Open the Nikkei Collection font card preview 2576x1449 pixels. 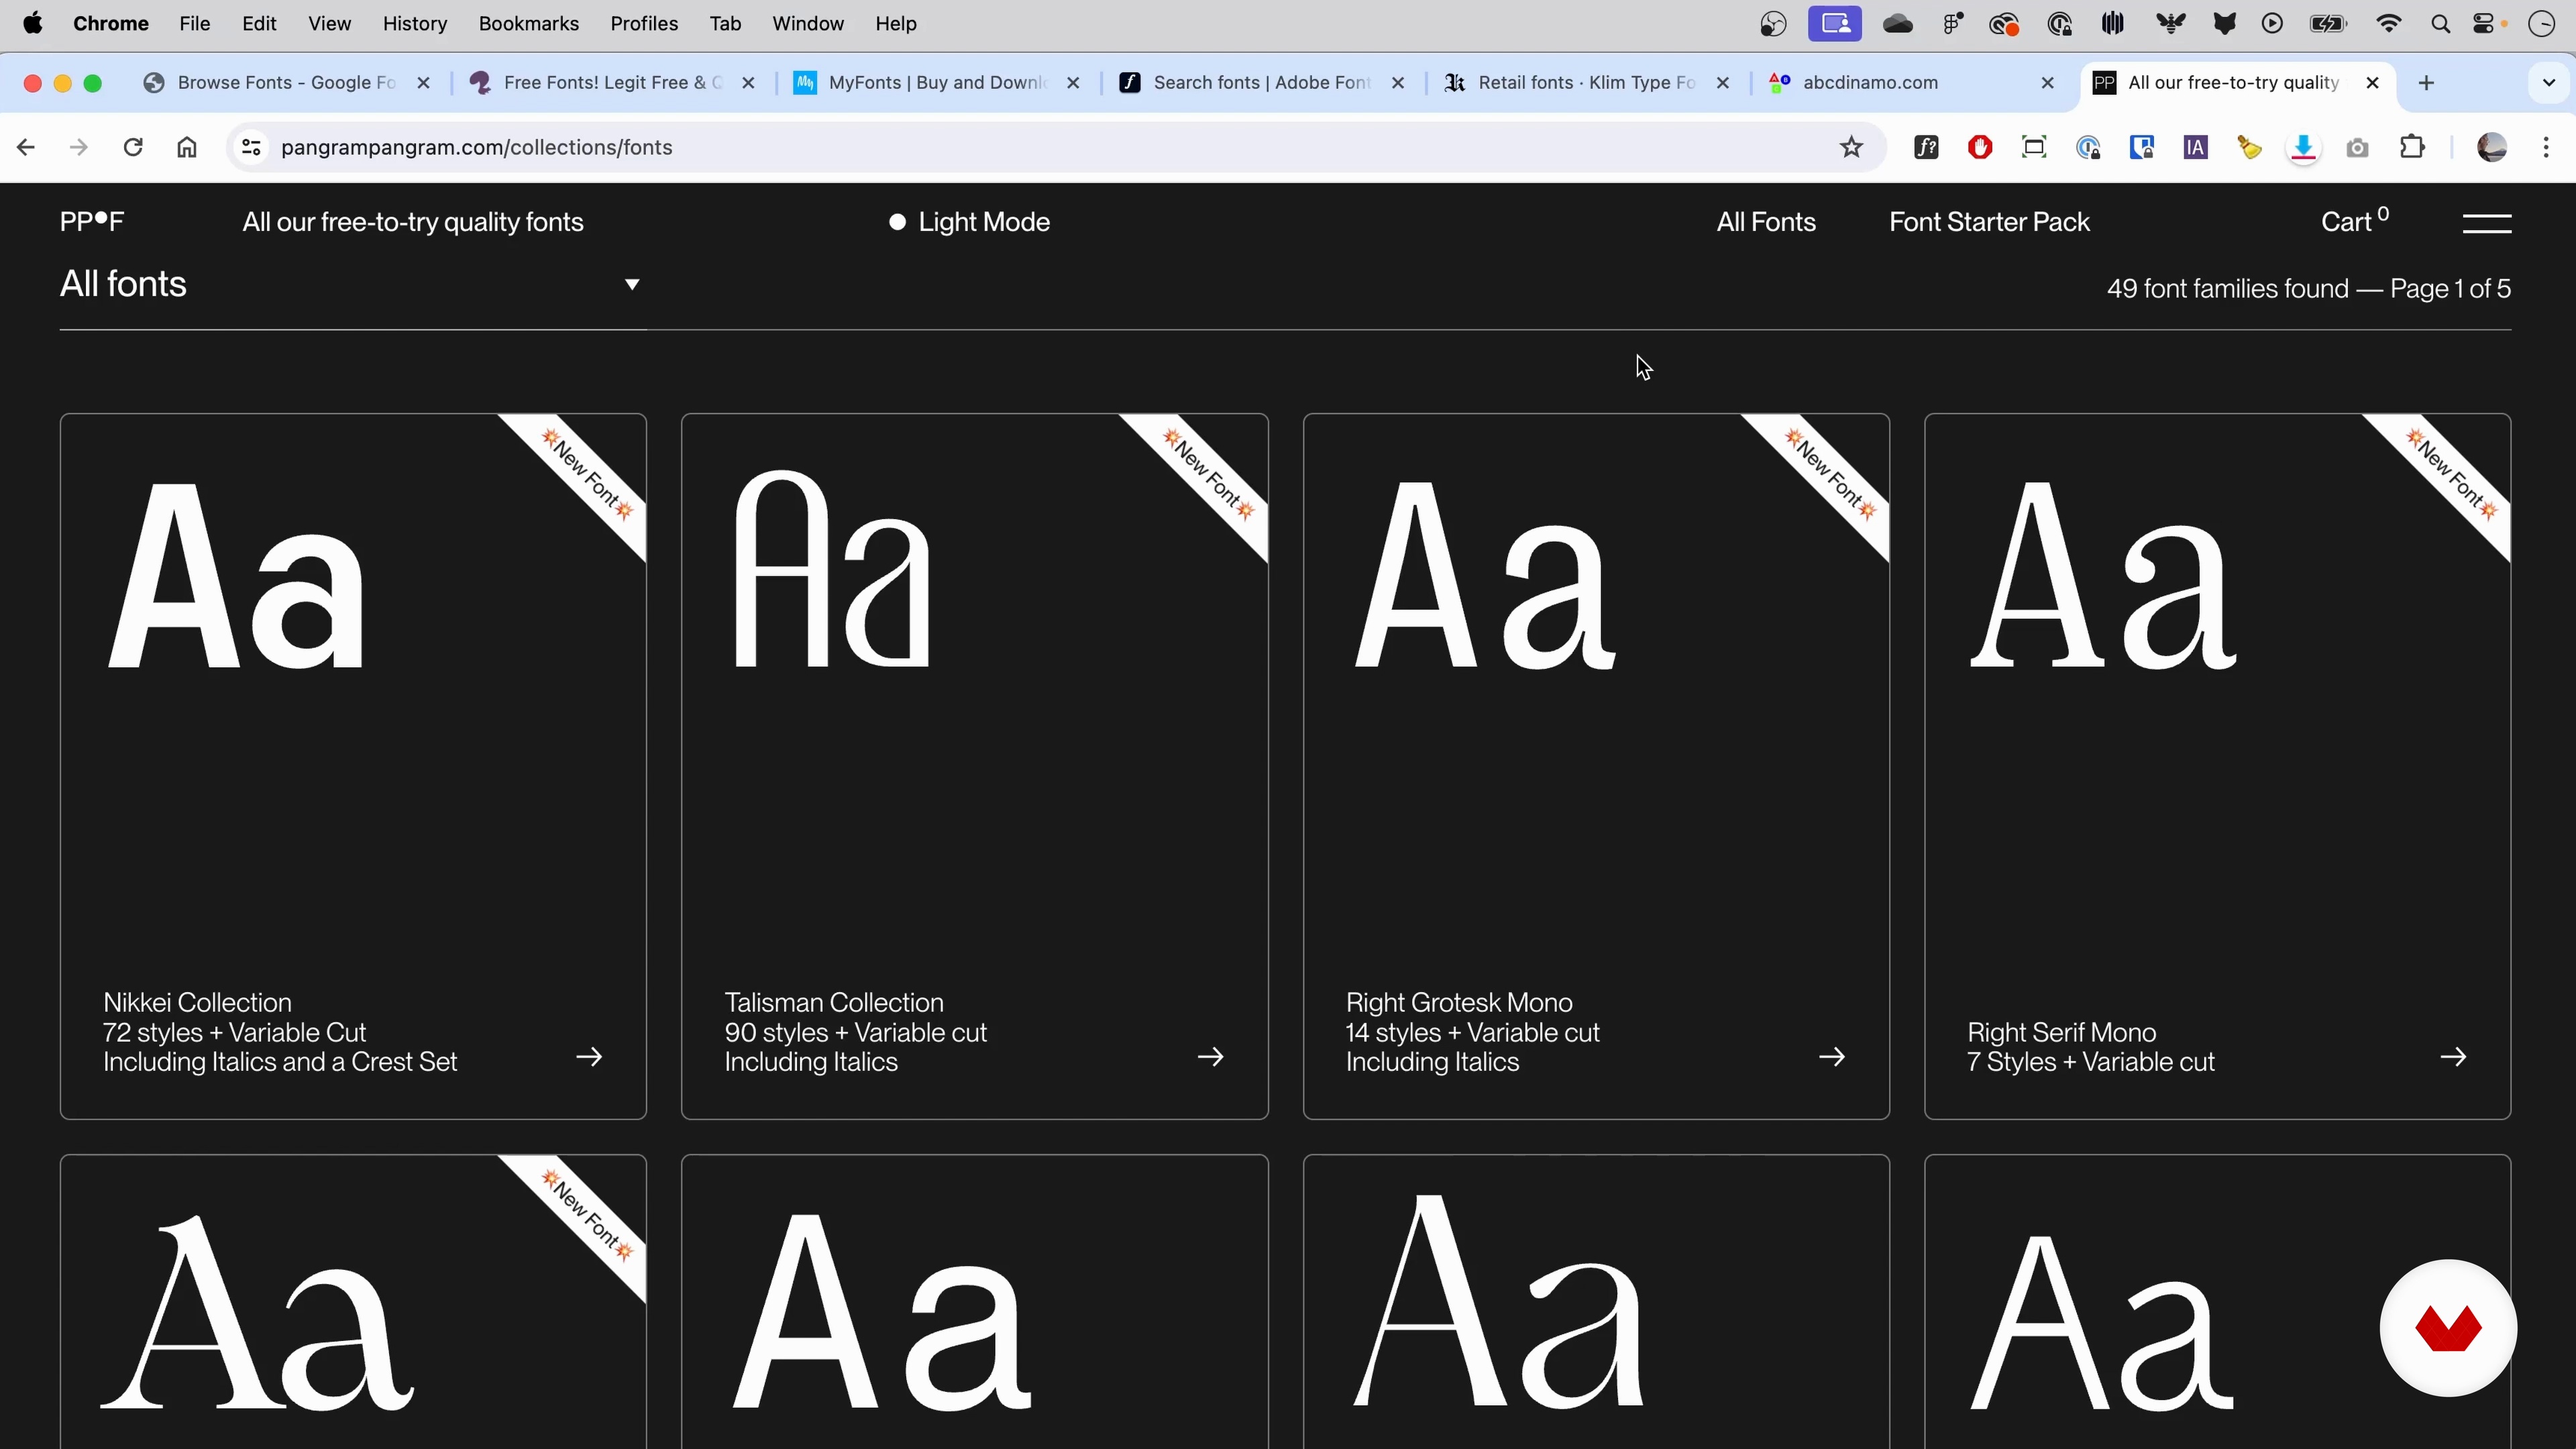pos(353,766)
